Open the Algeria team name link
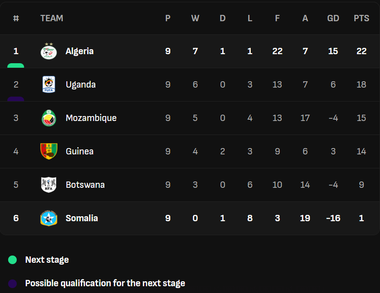 (x=80, y=51)
